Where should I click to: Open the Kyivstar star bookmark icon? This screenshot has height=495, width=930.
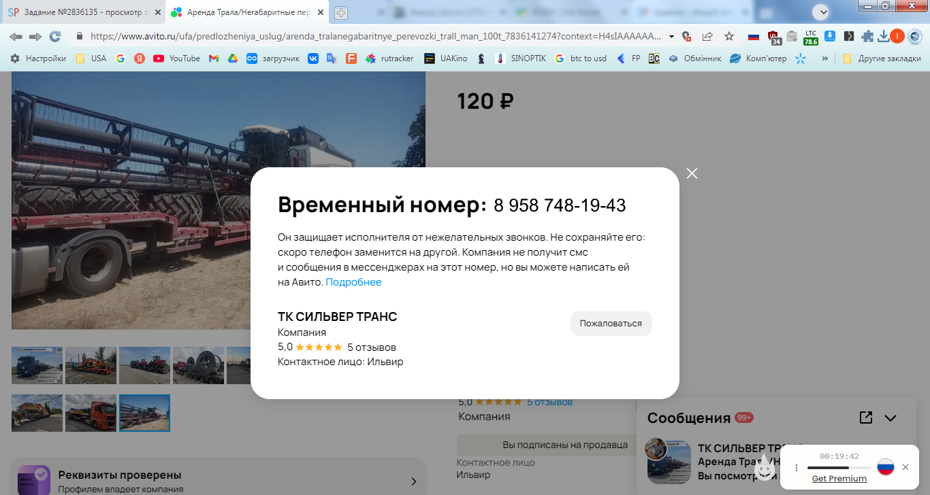point(801,58)
